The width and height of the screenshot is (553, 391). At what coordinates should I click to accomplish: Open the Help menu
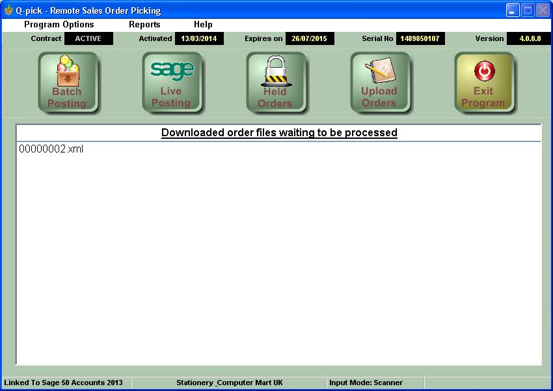pos(203,24)
